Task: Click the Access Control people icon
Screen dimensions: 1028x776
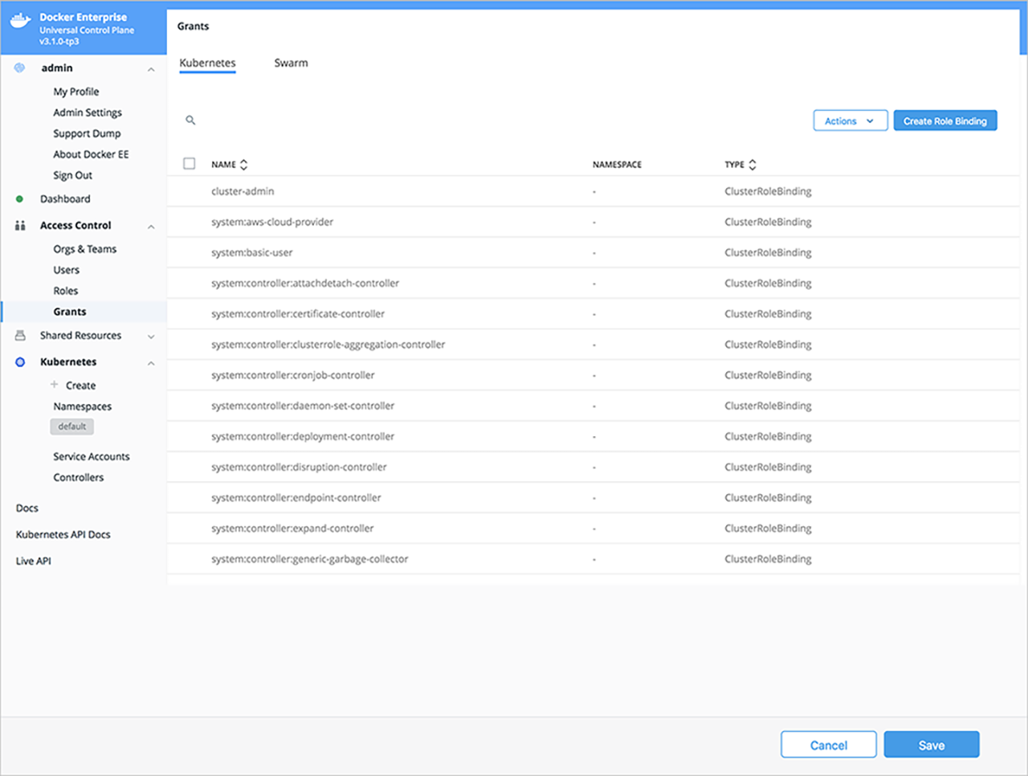Action: coord(20,226)
